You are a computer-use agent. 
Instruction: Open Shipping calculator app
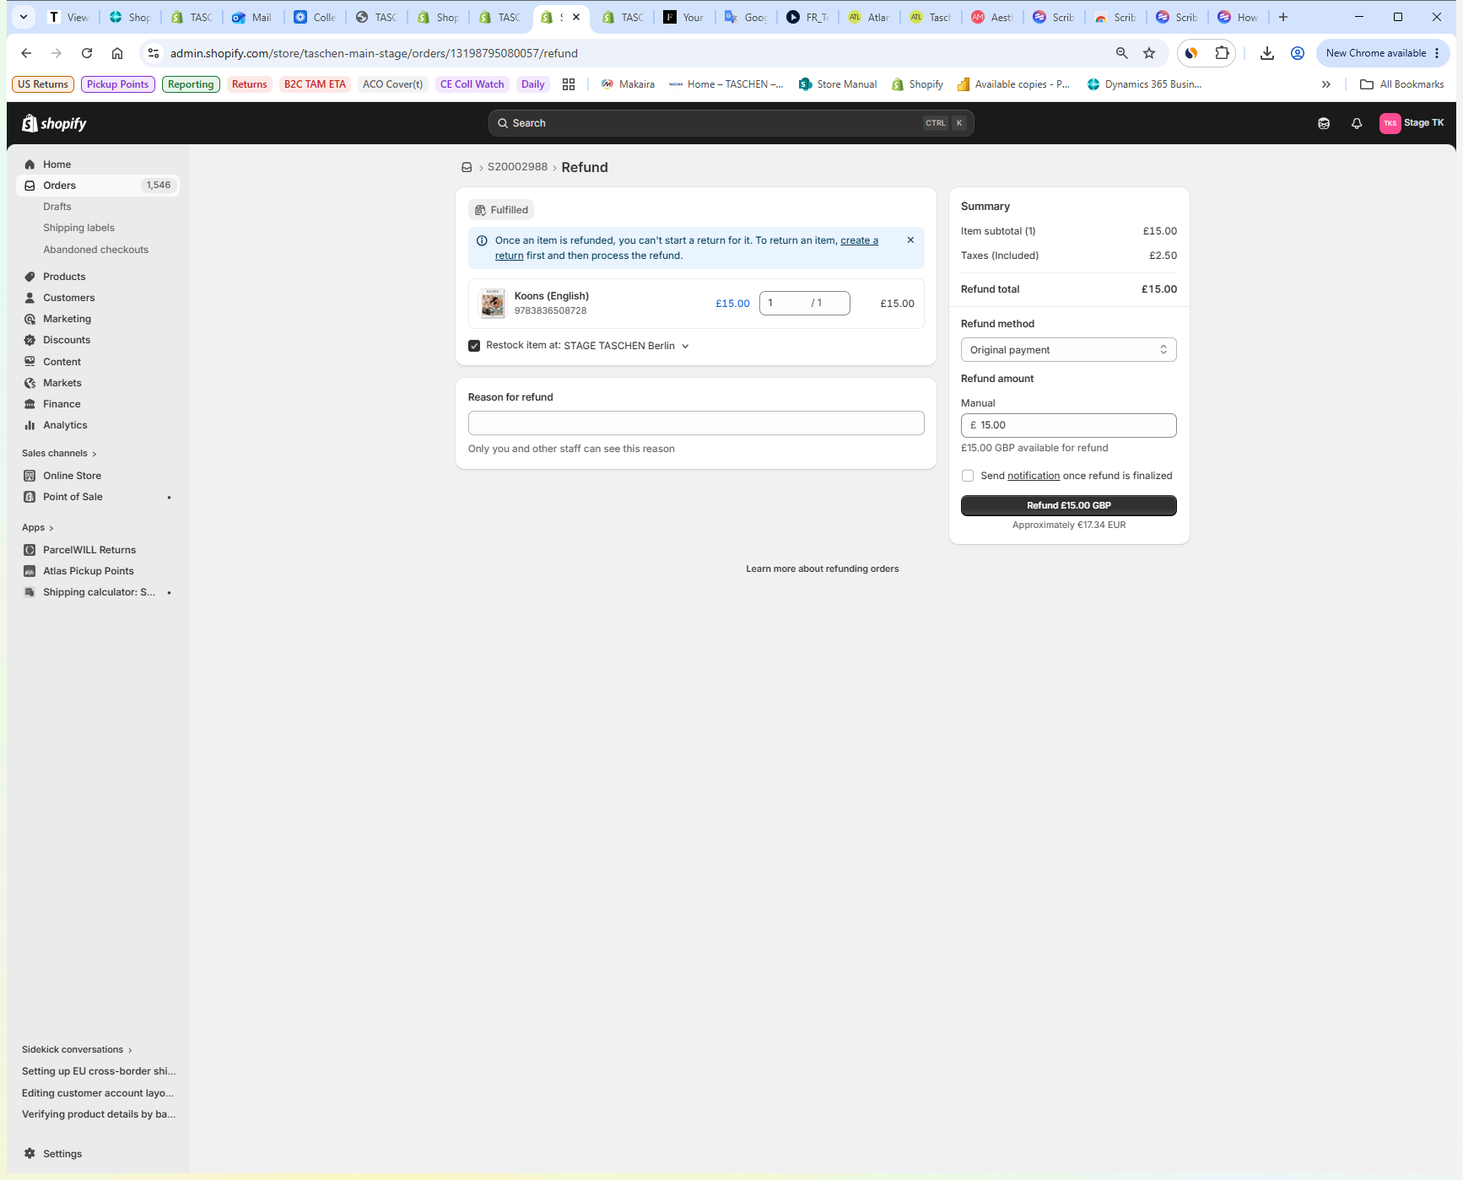click(x=99, y=592)
